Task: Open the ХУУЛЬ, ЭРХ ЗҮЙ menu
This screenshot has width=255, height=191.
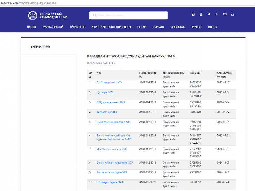Action: click(53, 27)
